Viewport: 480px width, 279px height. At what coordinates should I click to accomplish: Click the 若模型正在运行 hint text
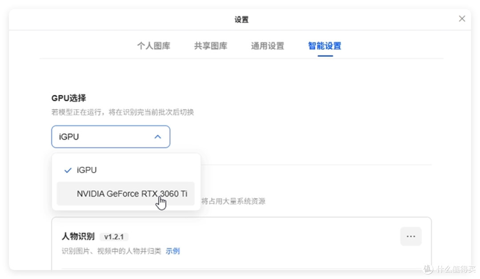pyautogui.click(x=123, y=112)
